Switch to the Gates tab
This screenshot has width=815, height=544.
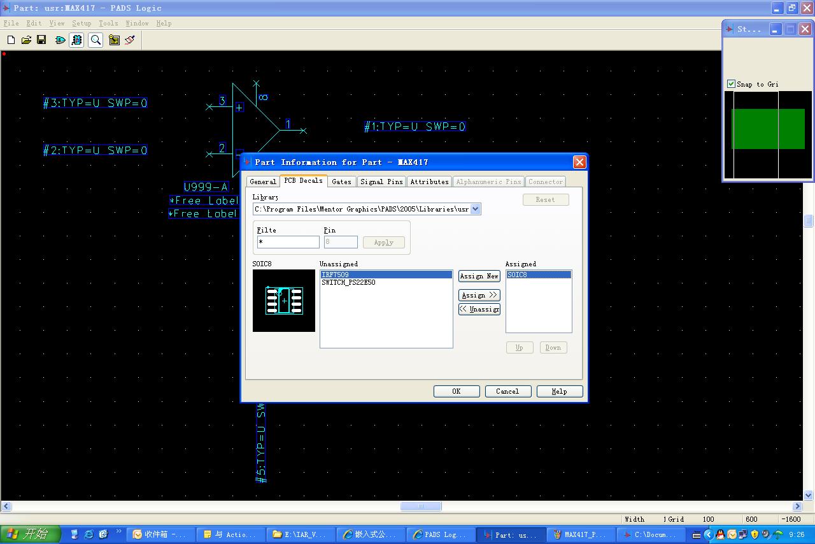pyautogui.click(x=341, y=182)
